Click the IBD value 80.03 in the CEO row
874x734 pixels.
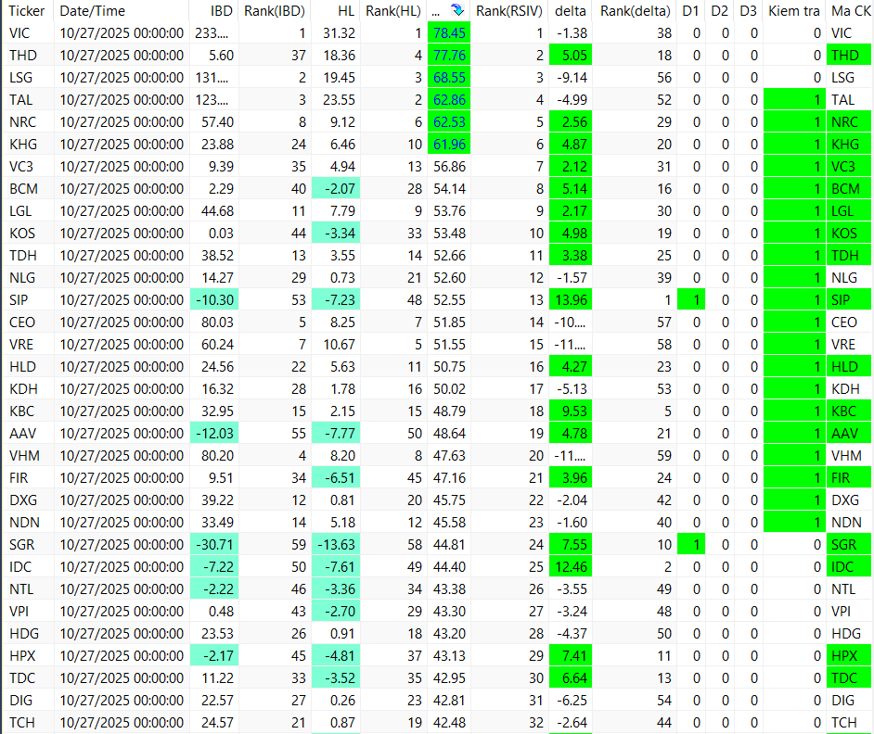[x=217, y=322]
